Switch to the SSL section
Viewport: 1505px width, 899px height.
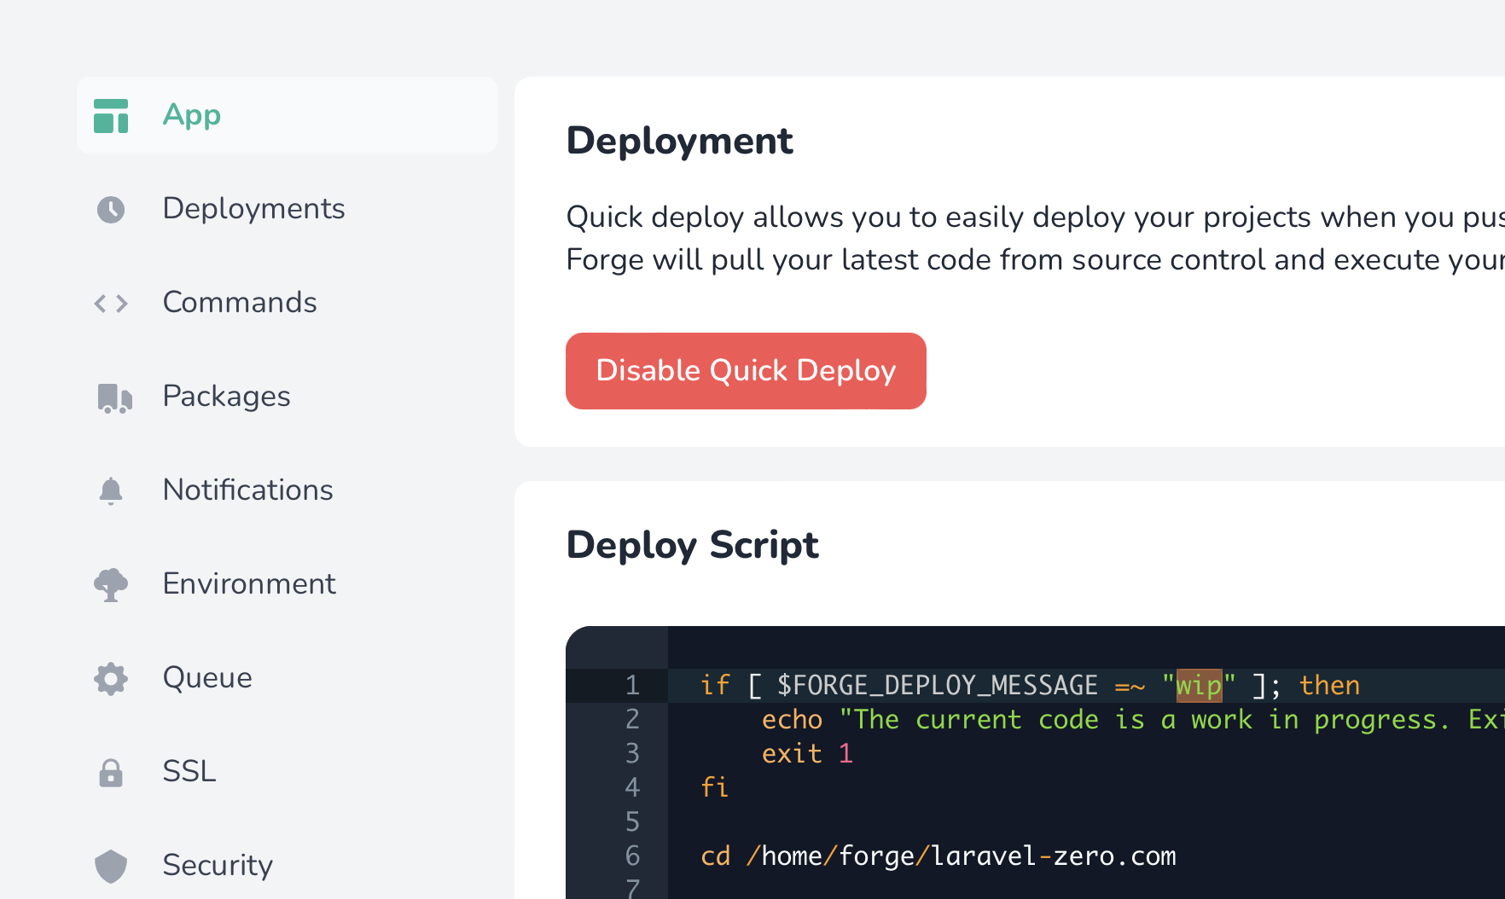[189, 772]
